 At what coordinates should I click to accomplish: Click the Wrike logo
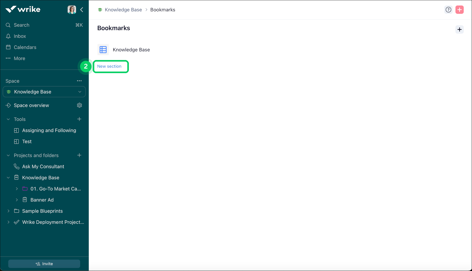[23, 9]
